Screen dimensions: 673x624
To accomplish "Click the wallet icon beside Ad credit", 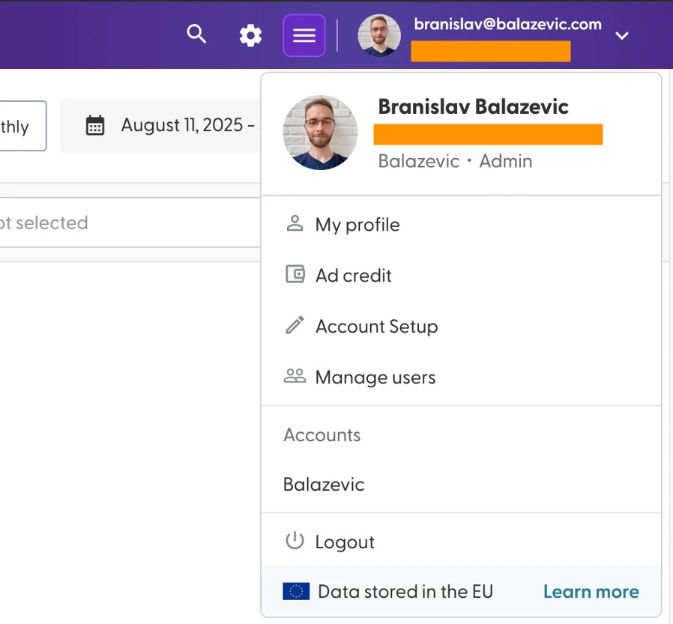I will (295, 274).
